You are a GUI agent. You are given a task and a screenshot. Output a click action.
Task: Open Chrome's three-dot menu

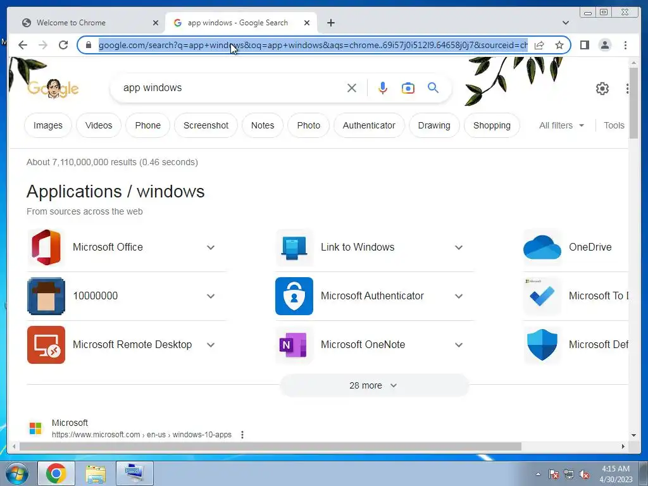click(625, 45)
